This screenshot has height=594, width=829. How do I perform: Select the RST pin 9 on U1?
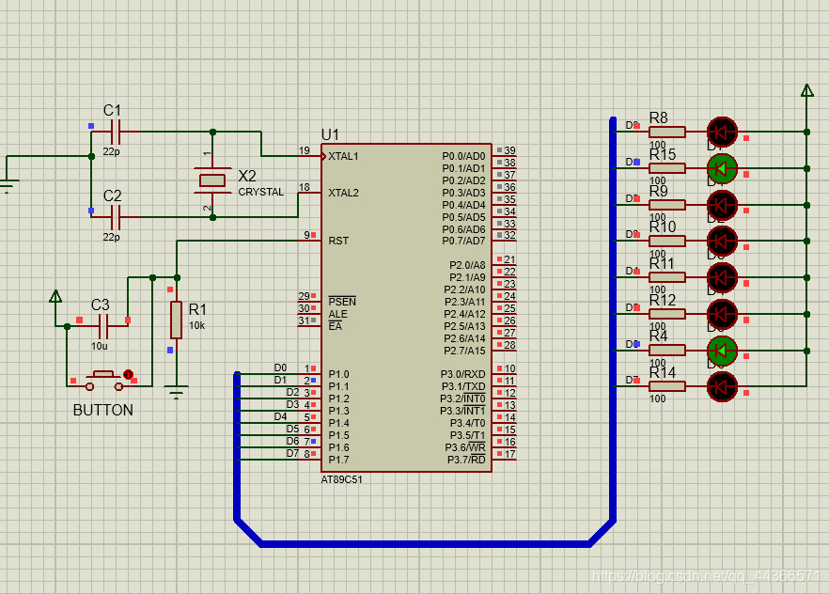(x=308, y=241)
